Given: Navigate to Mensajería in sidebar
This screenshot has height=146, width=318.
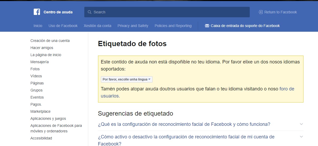Looking at the screenshot, I should [40, 62].
